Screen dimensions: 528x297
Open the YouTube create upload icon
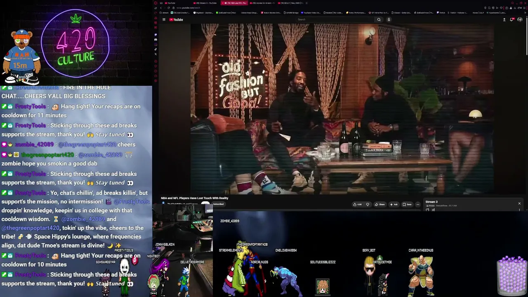pos(504,19)
